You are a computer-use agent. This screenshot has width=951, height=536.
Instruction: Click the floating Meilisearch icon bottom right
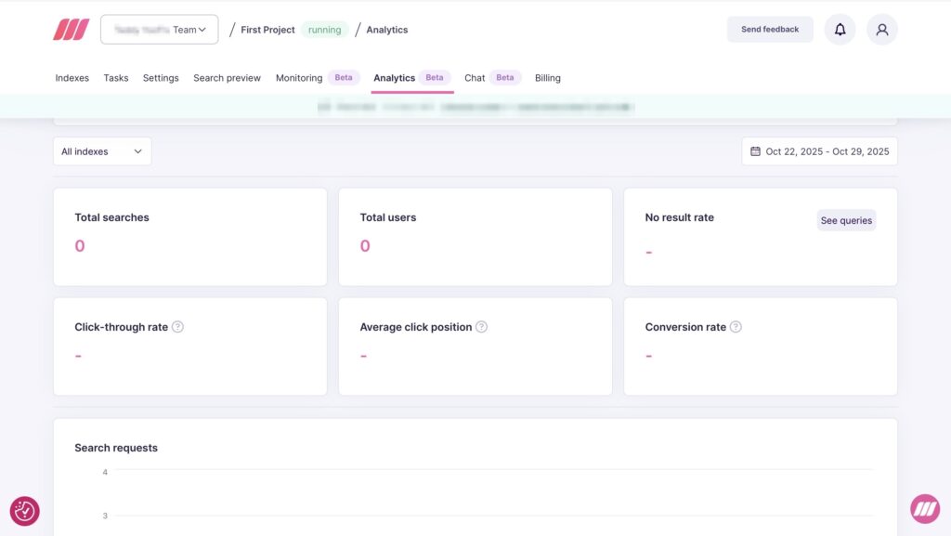926,508
